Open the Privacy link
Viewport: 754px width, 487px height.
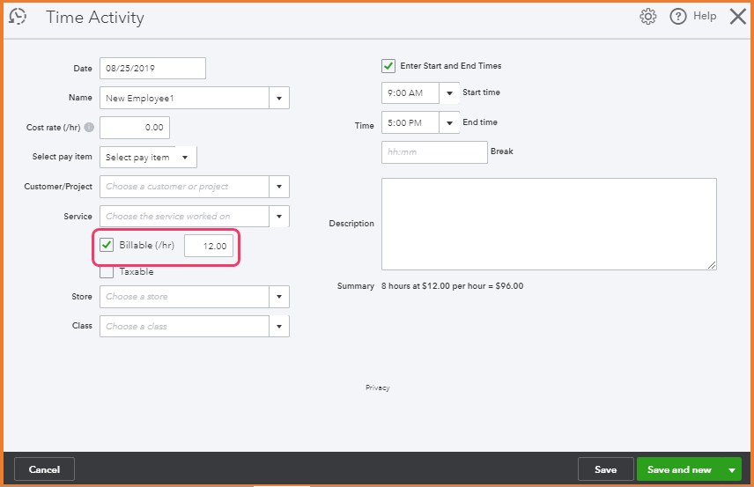[x=377, y=387]
